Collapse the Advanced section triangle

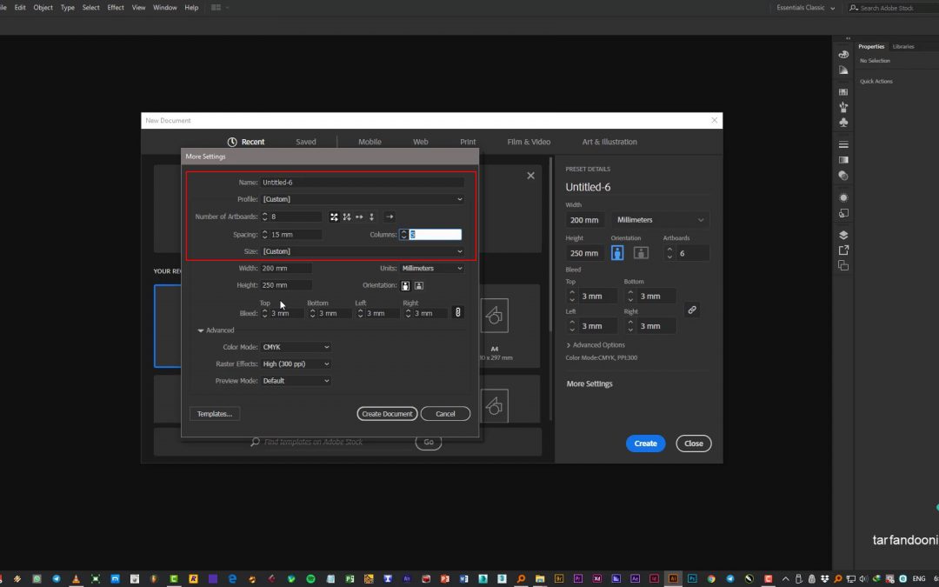click(201, 330)
